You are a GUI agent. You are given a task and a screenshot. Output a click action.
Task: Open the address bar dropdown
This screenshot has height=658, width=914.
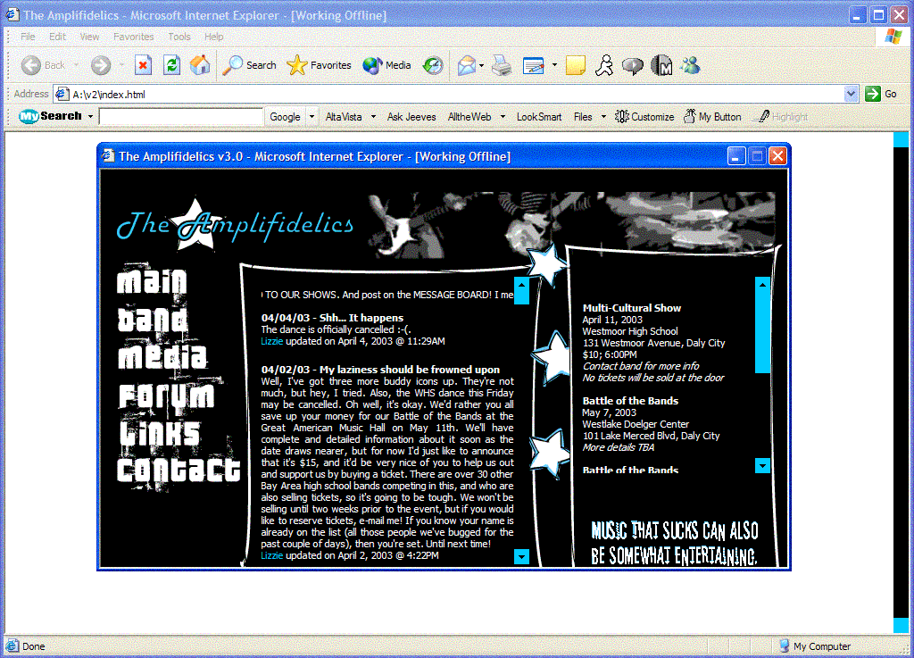coord(851,94)
